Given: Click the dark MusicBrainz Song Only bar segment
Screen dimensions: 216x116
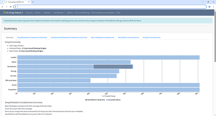Looking at the screenshot, I should point(113,67).
